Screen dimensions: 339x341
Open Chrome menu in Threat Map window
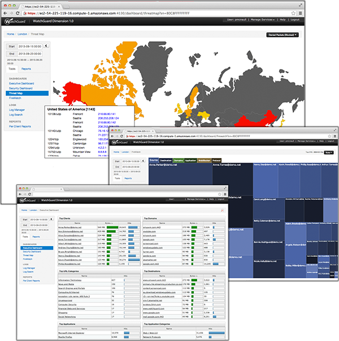(x=300, y=13)
